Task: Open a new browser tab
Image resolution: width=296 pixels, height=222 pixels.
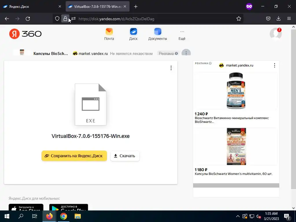Action: (136, 7)
